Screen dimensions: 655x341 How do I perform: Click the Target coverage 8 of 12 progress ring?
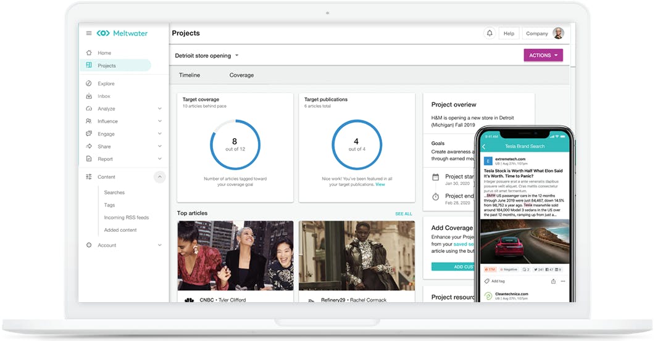235,144
